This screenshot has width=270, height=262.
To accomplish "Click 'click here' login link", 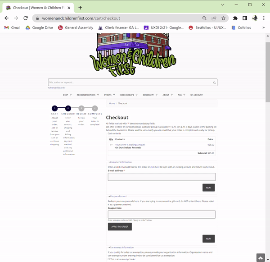I will click(x=155, y=167).
